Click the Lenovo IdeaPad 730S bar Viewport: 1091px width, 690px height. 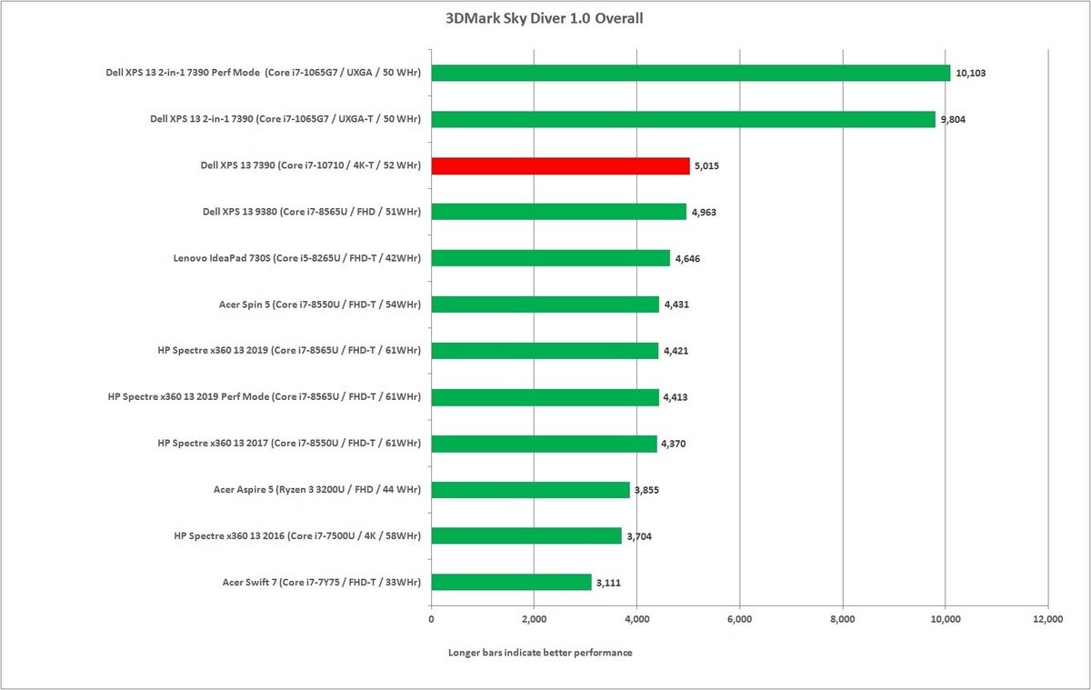(x=550, y=258)
